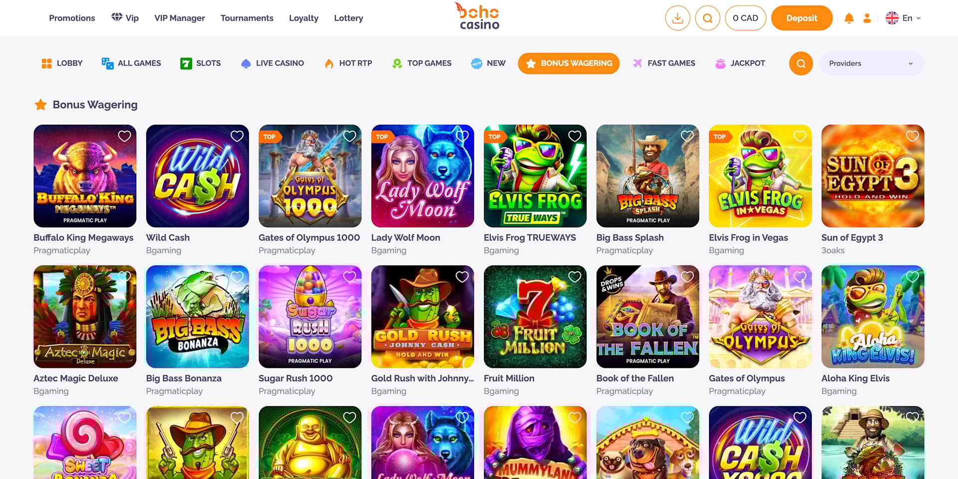958x479 pixels.
Task: Open the Gates of Olympus 1000 thumbnail
Action: (x=310, y=176)
